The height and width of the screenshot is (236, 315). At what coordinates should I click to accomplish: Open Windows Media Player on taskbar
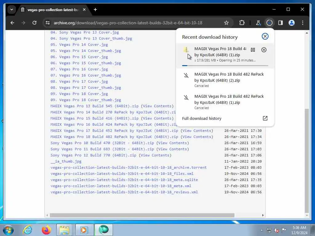(84, 230)
